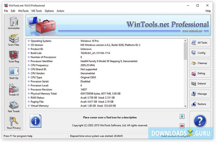
Task: Open the Restore category
Action: (x=200, y=104)
